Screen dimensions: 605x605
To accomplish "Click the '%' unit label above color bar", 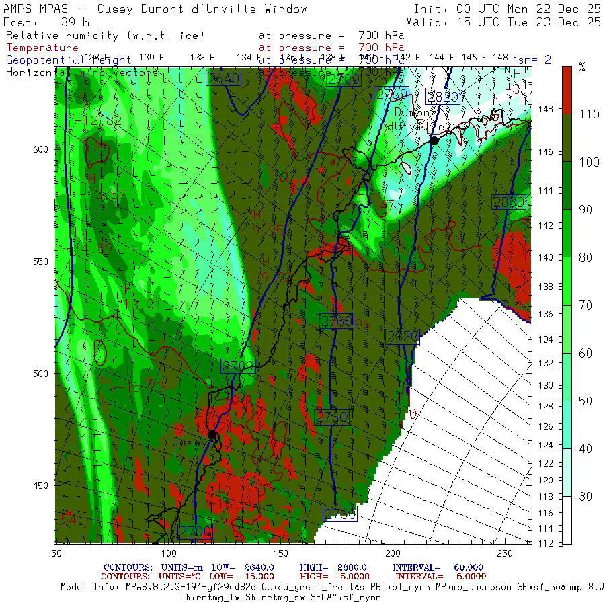I will pos(582,67).
